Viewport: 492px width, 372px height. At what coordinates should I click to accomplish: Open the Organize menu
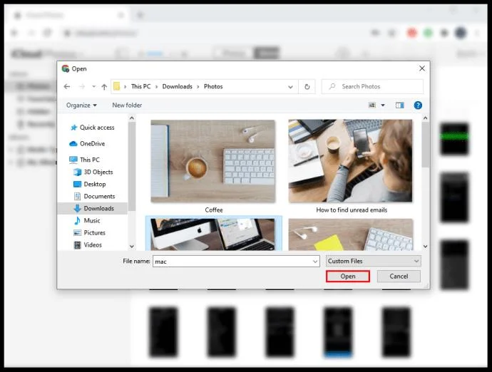tap(81, 105)
